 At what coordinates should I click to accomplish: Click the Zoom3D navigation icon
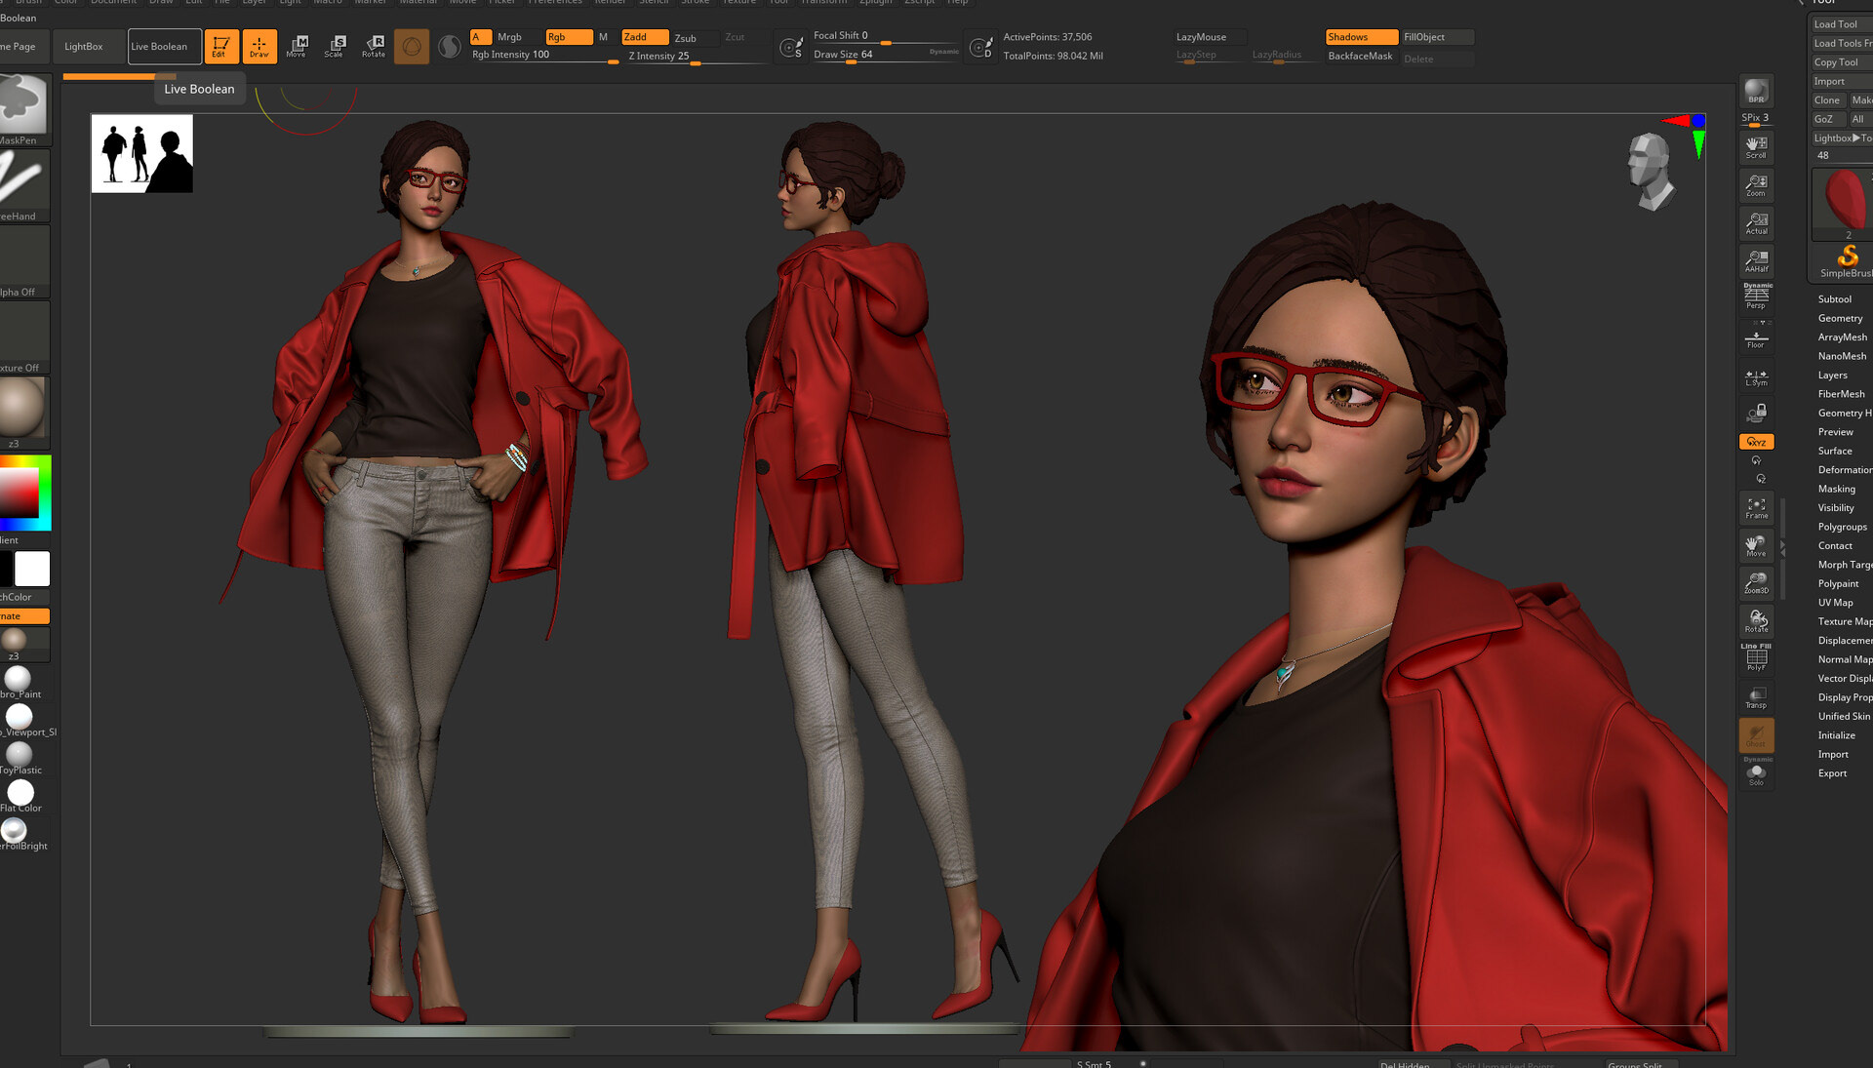(x=1756, y=582)
